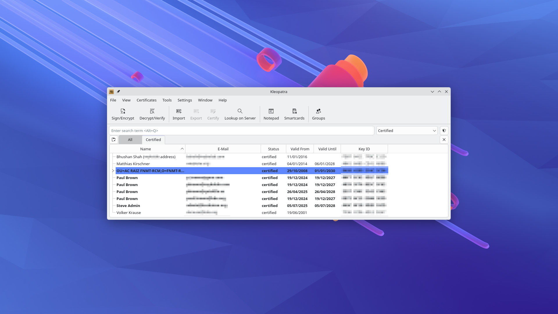This screenshot has width=558, height=314.
Task: Click the shield filter icon beside dropdown
Action: click(x=444, y=131)
